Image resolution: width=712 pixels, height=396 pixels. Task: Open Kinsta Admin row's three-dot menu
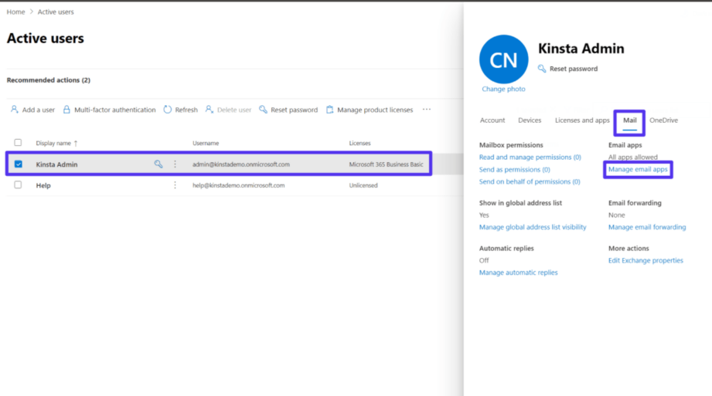point(175,164)
